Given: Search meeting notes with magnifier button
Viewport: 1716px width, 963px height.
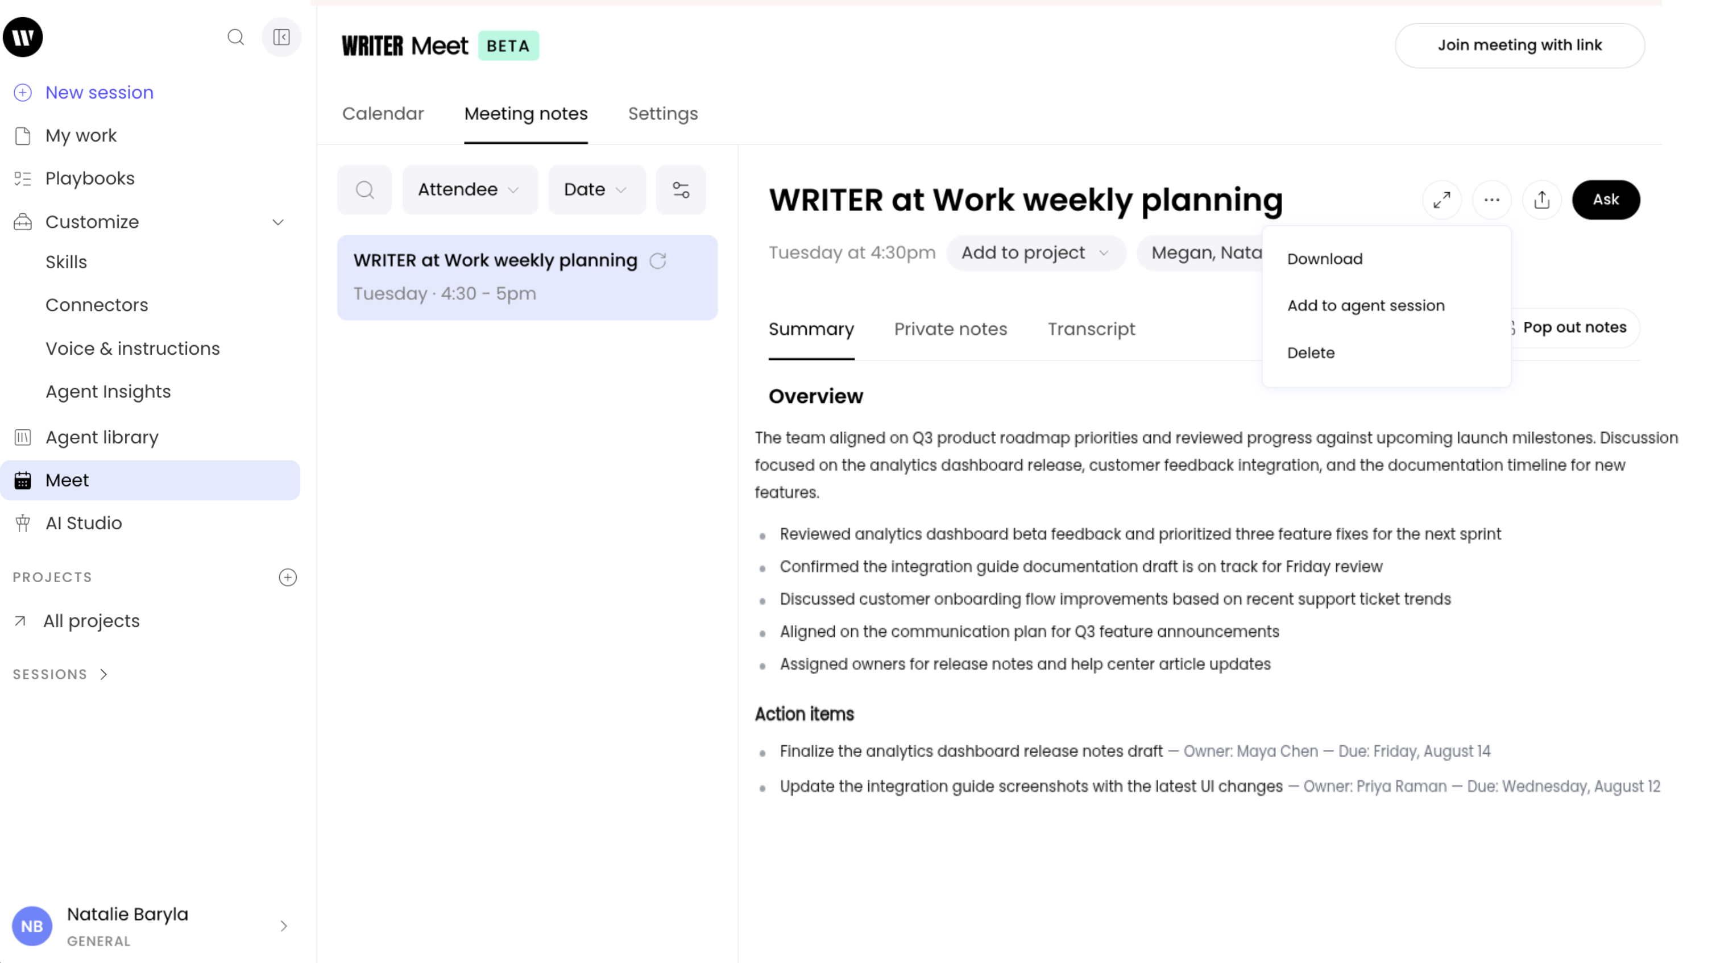Looking at the screenshot, I should [x=364, y=190].
